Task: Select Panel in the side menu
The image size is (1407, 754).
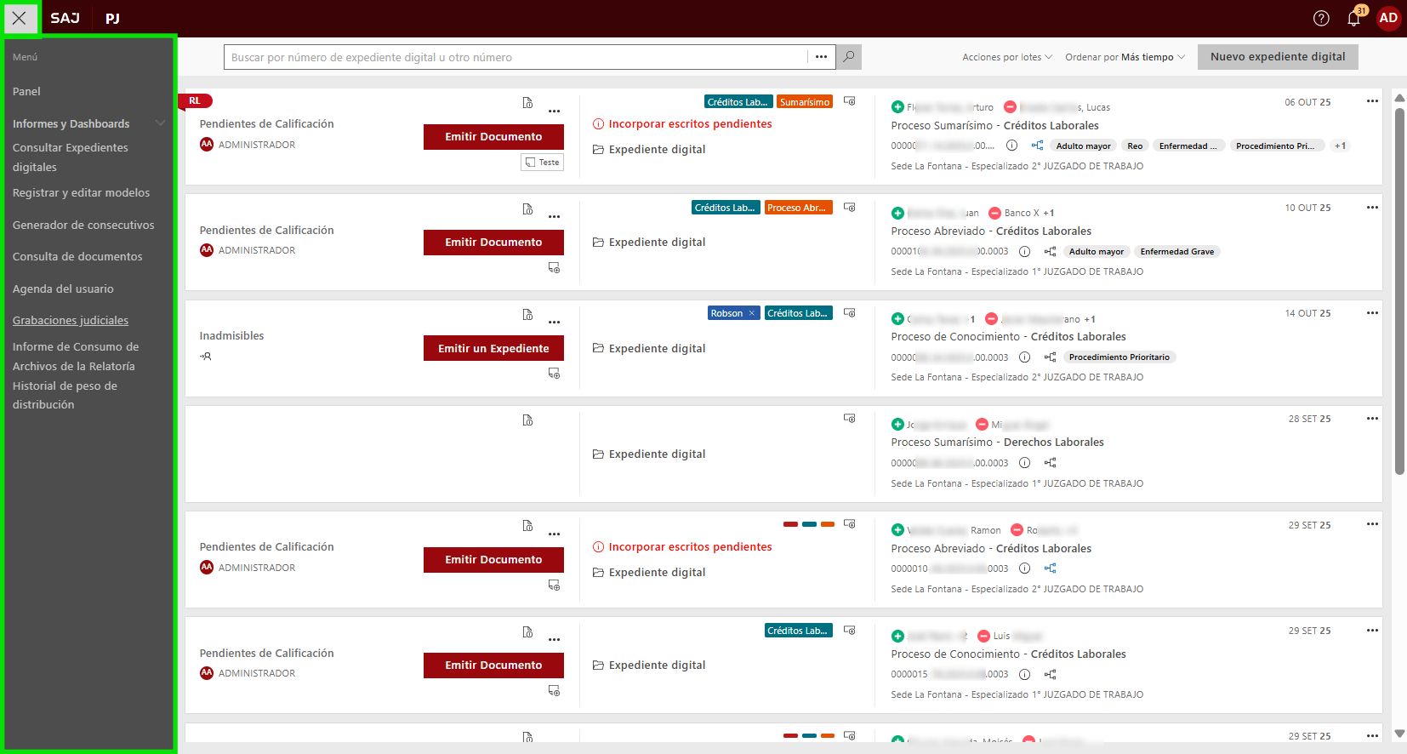Action: tap(26, 91)
